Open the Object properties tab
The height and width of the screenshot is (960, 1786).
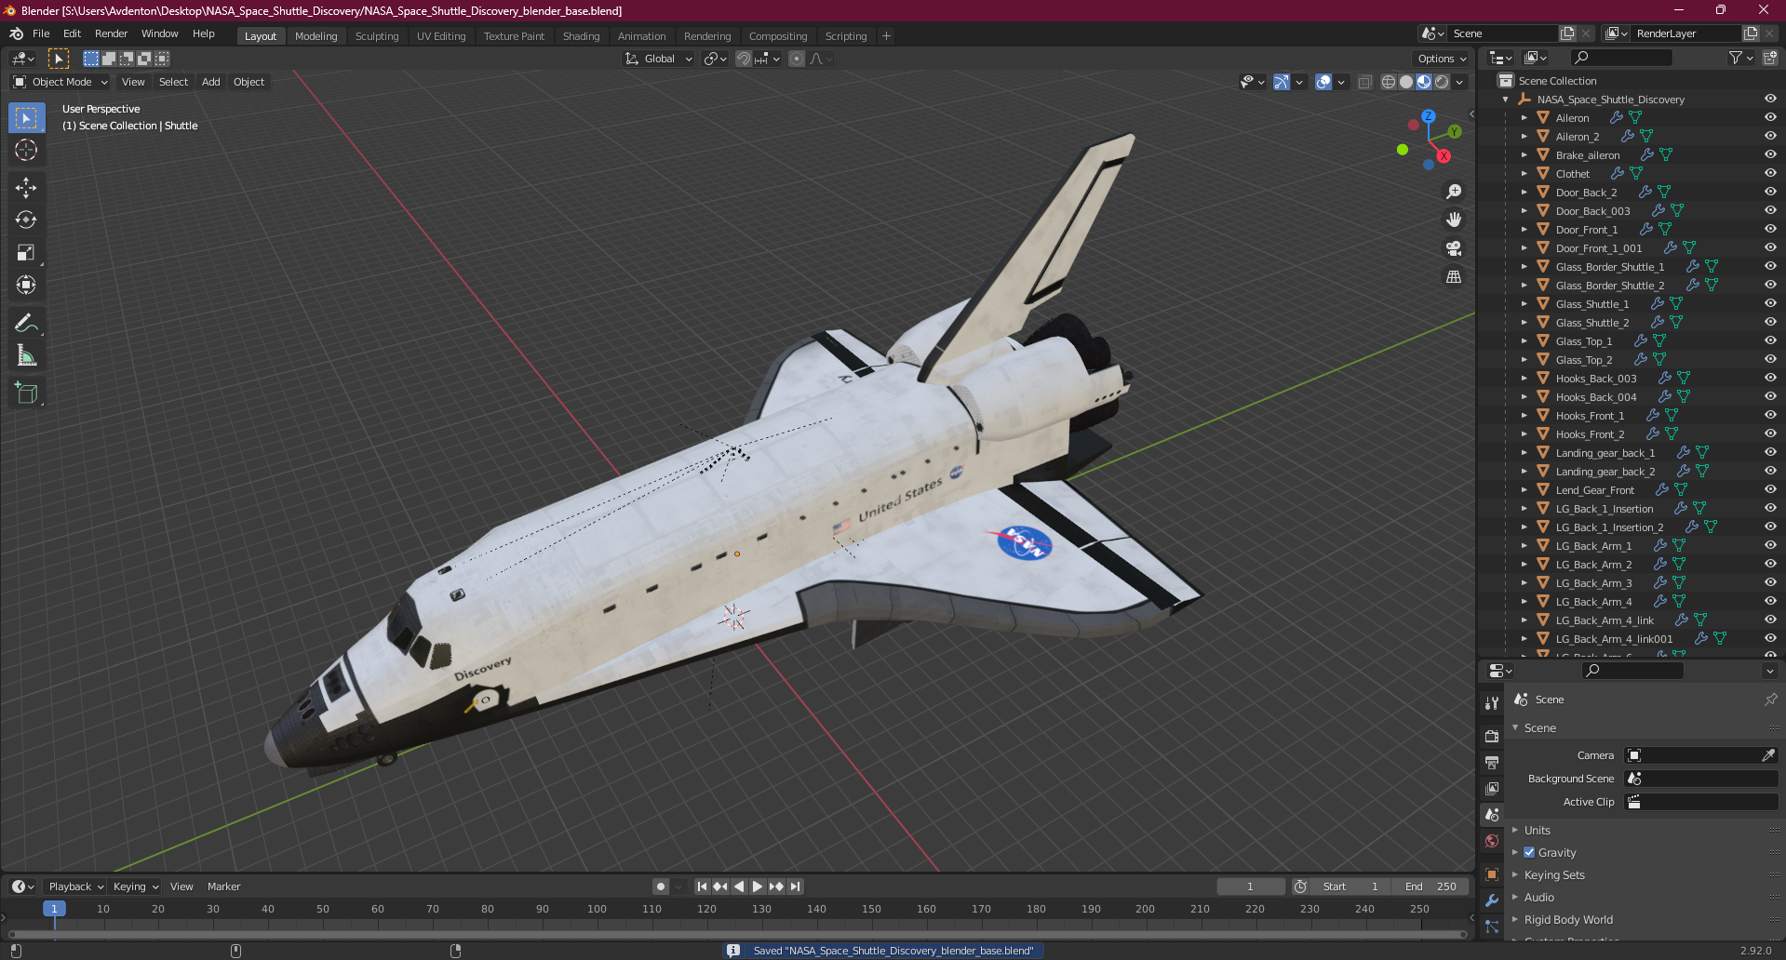[x=1492, y=874]
